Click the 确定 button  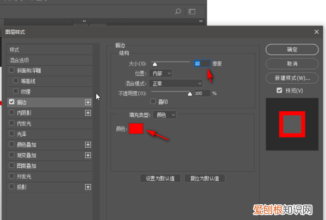tap(292, 49)
